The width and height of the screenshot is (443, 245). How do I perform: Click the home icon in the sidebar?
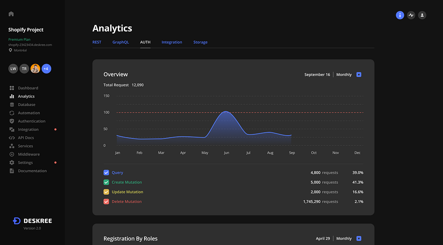11,14
